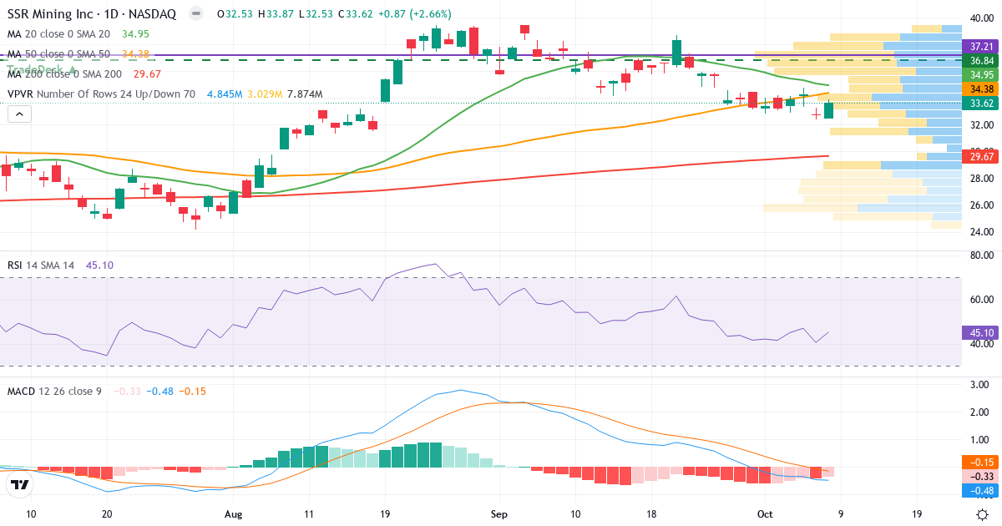This screenshot has width=1002, height=526.
Task: Select the MA 50 indicator legend
Action: 58,54
